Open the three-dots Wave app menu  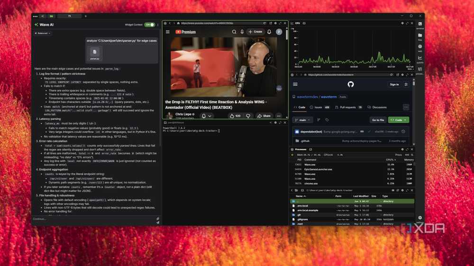click(x=36, y=16)
